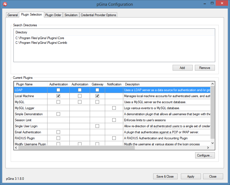Switch to the Plugin Order tab
Screen dimensions: 230x185
pyautogui.click(x=53, y=15)
